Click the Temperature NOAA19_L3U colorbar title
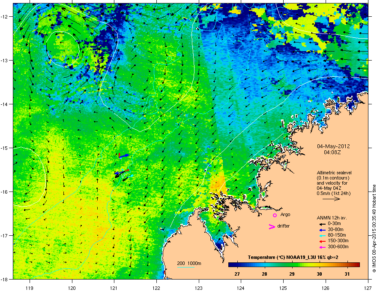Image resolution: width=377 pixels, height=292 pixels. pyautogui.click(x=293, y=257)
